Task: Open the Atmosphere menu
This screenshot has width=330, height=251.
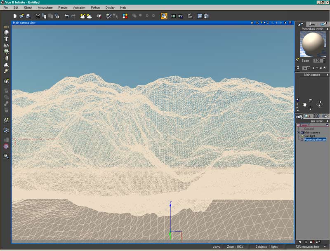Action: click(45, 7)
